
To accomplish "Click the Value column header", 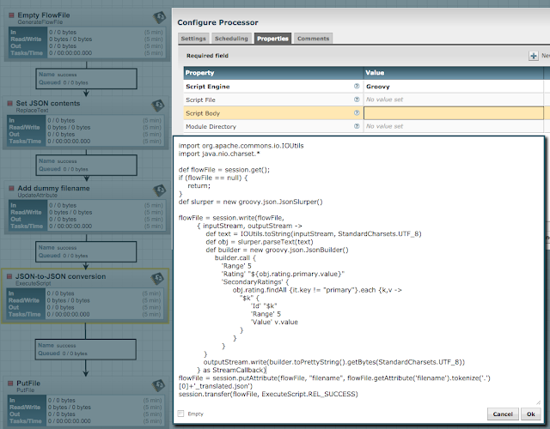I will click(454, 73).
